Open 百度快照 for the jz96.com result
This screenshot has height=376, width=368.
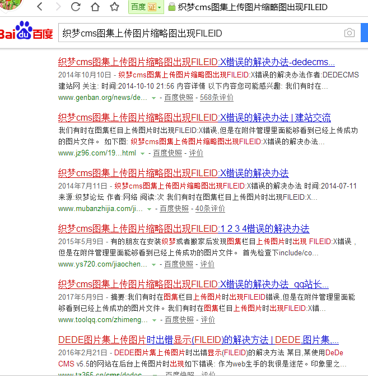point(167,153)
